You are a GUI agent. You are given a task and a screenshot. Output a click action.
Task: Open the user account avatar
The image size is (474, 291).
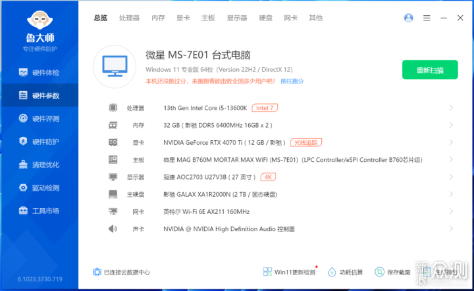(x=408, y=18)
